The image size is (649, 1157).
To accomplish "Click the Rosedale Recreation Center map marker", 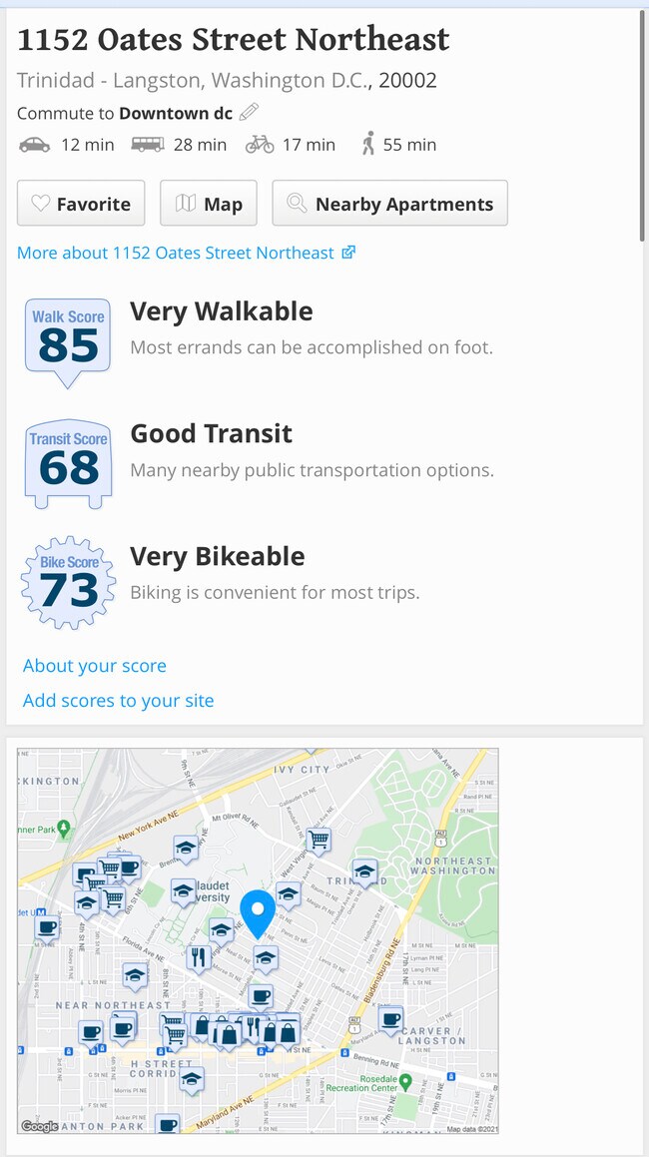I will tap(405, 1082).
